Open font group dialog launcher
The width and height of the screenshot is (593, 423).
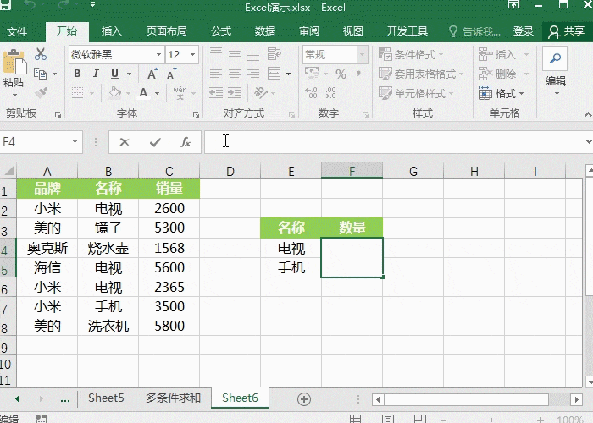[196, 114]
